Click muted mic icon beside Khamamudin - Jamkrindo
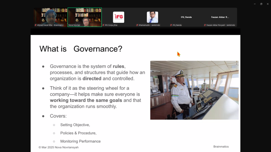 tap(137, 25)
